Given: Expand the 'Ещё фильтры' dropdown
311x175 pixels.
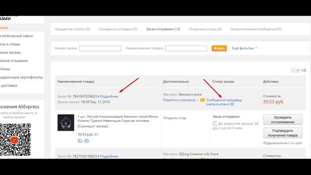Looking at the screenshot, I should coord(244,48).
